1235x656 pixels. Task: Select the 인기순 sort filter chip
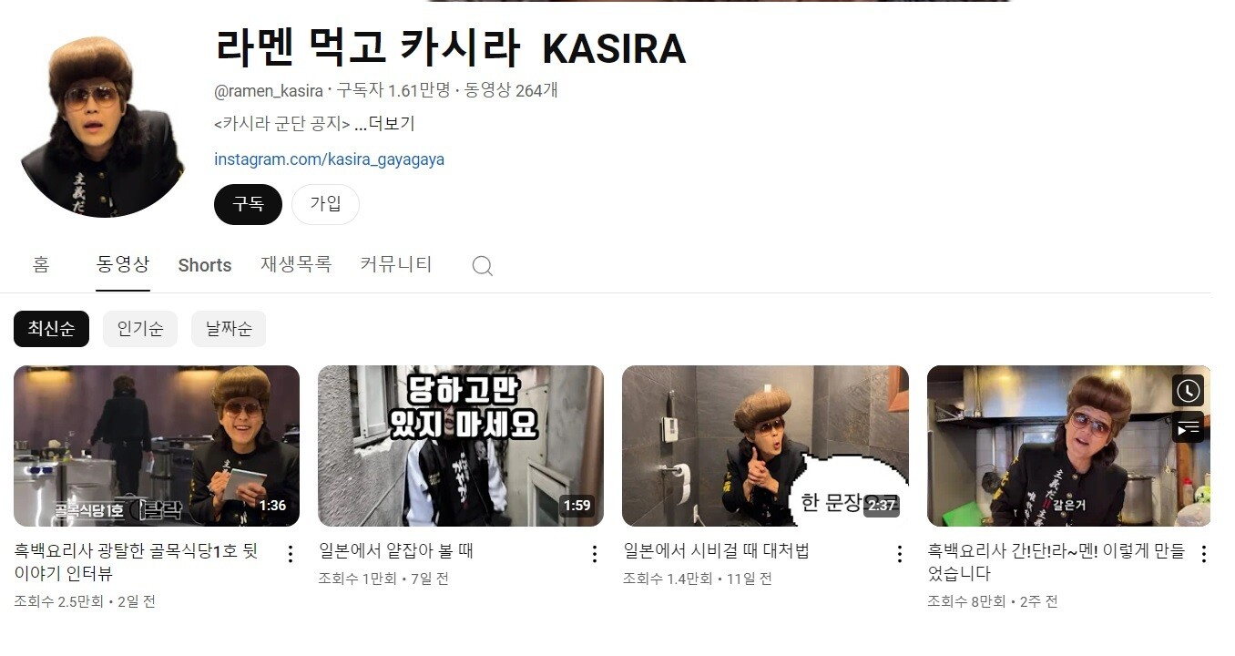(x=140, y=329)
